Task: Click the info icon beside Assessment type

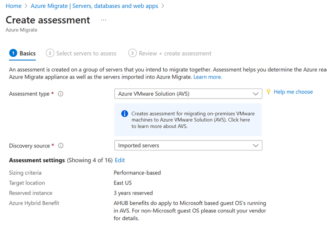Action: point(61,94)
